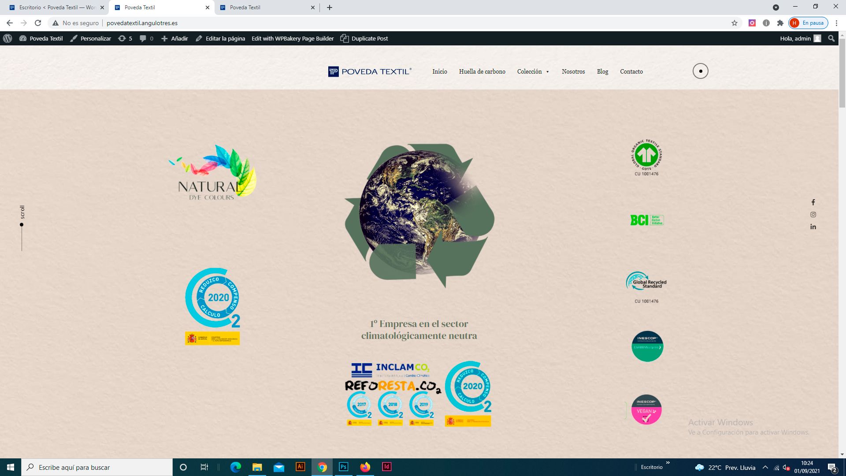Show hidden system tray icons
Image resolution: width=846 pixels, height=476 pixels.
click(765, 467)
